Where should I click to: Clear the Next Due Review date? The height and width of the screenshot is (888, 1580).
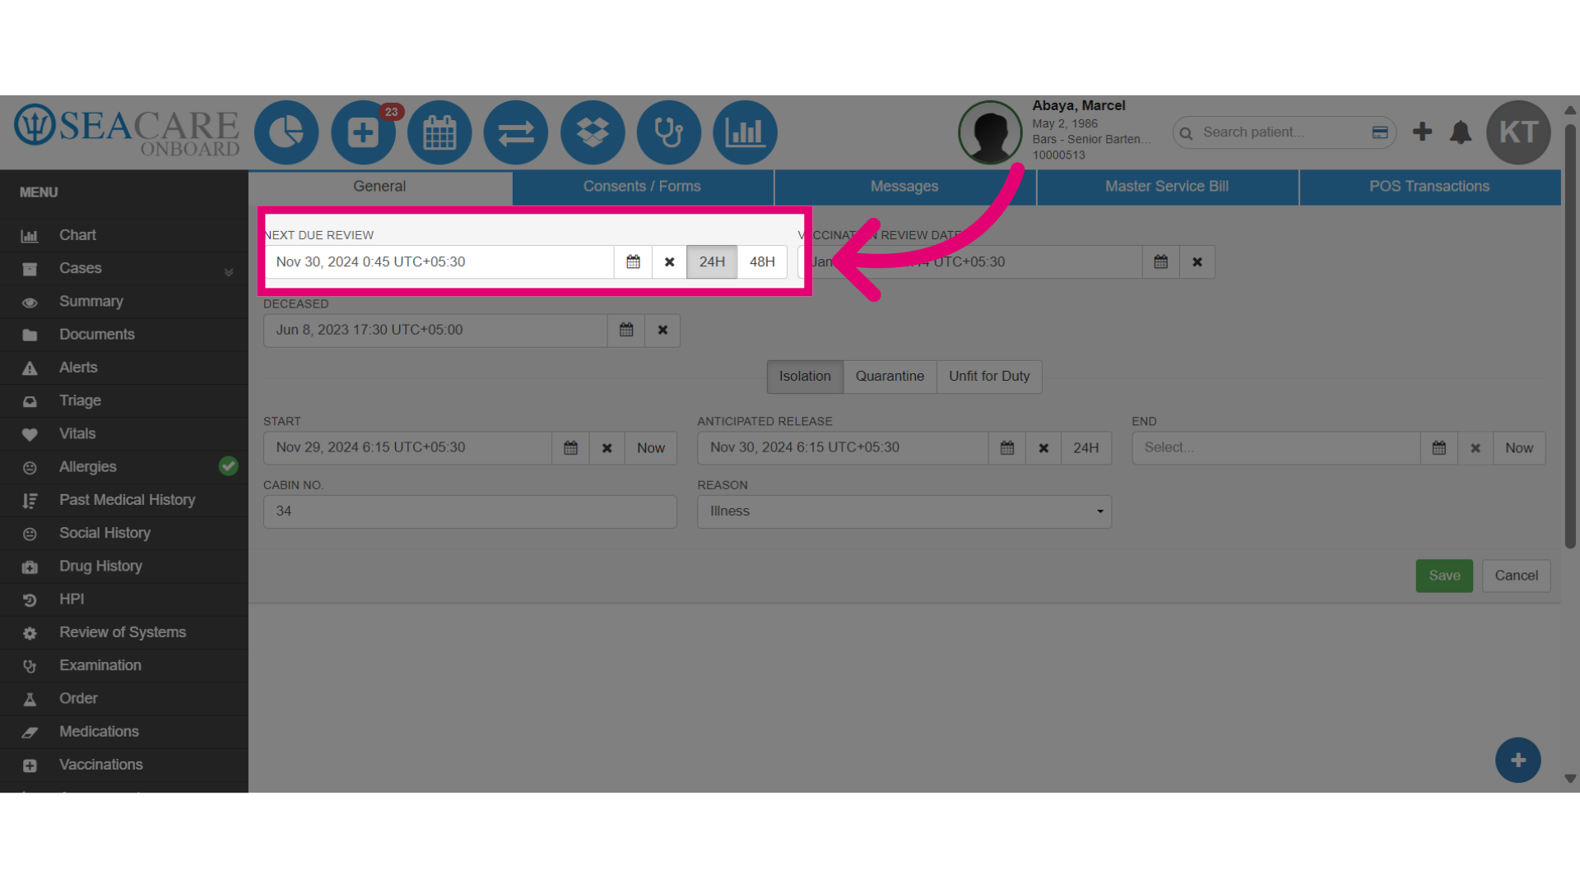pos(670,262)
